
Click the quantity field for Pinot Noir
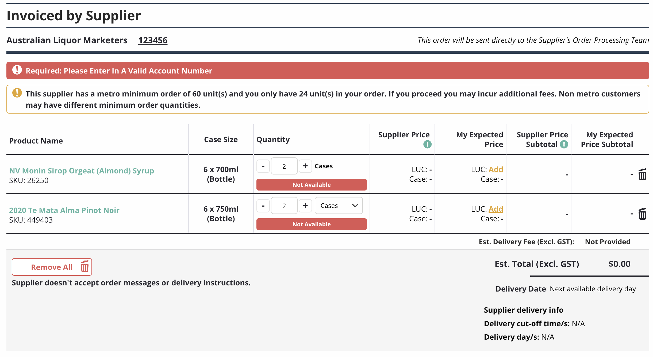(x=284, y=205)
